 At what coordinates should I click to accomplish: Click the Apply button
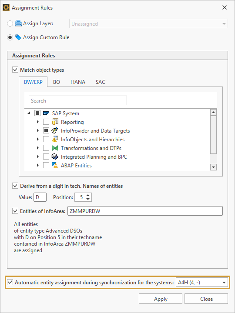point(161,299)
